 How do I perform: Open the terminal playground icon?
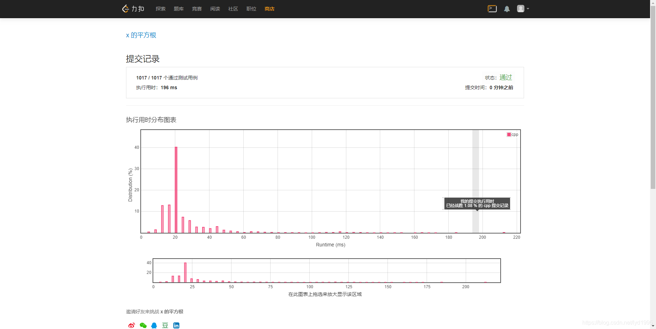[492, 9]
